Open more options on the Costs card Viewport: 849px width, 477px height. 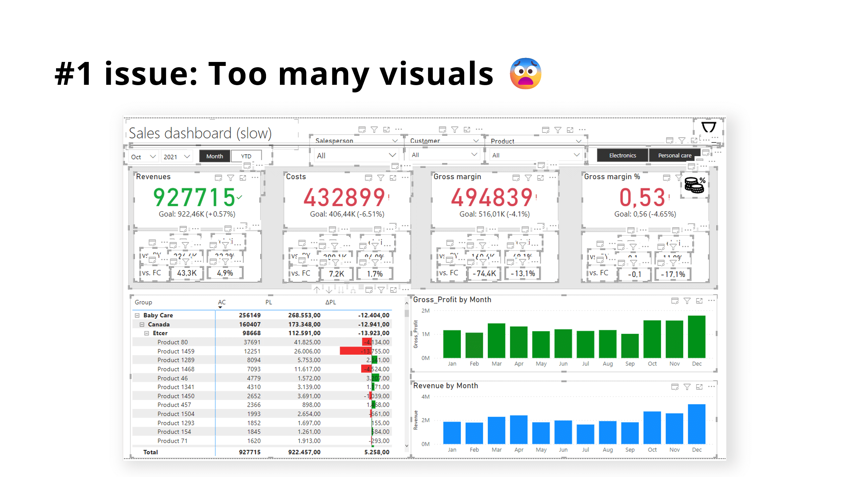coord(405,178)
